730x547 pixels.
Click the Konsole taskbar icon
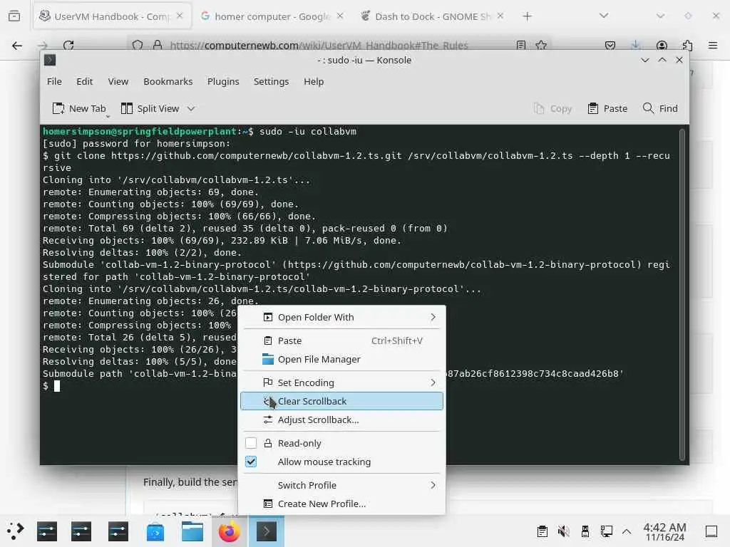tap(267, 531)
